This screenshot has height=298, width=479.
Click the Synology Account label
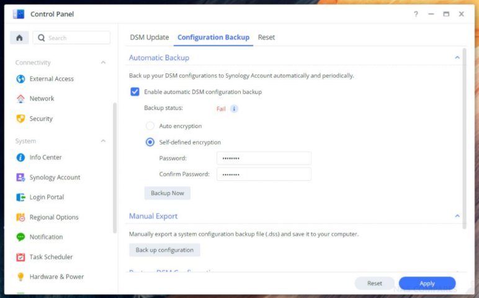tap(55, 178)
